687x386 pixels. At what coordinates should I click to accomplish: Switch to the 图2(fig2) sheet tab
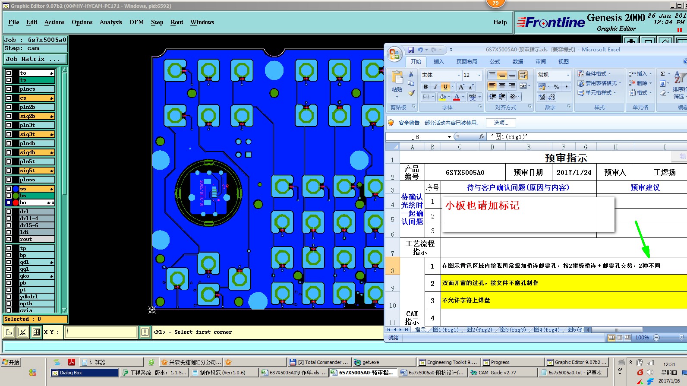[x=479, y=330]
